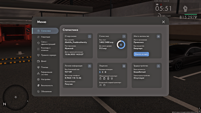201x113 pixels.
Task: Click the handshake-heart icon next to Помощь
Action: [x=38, y=67]
